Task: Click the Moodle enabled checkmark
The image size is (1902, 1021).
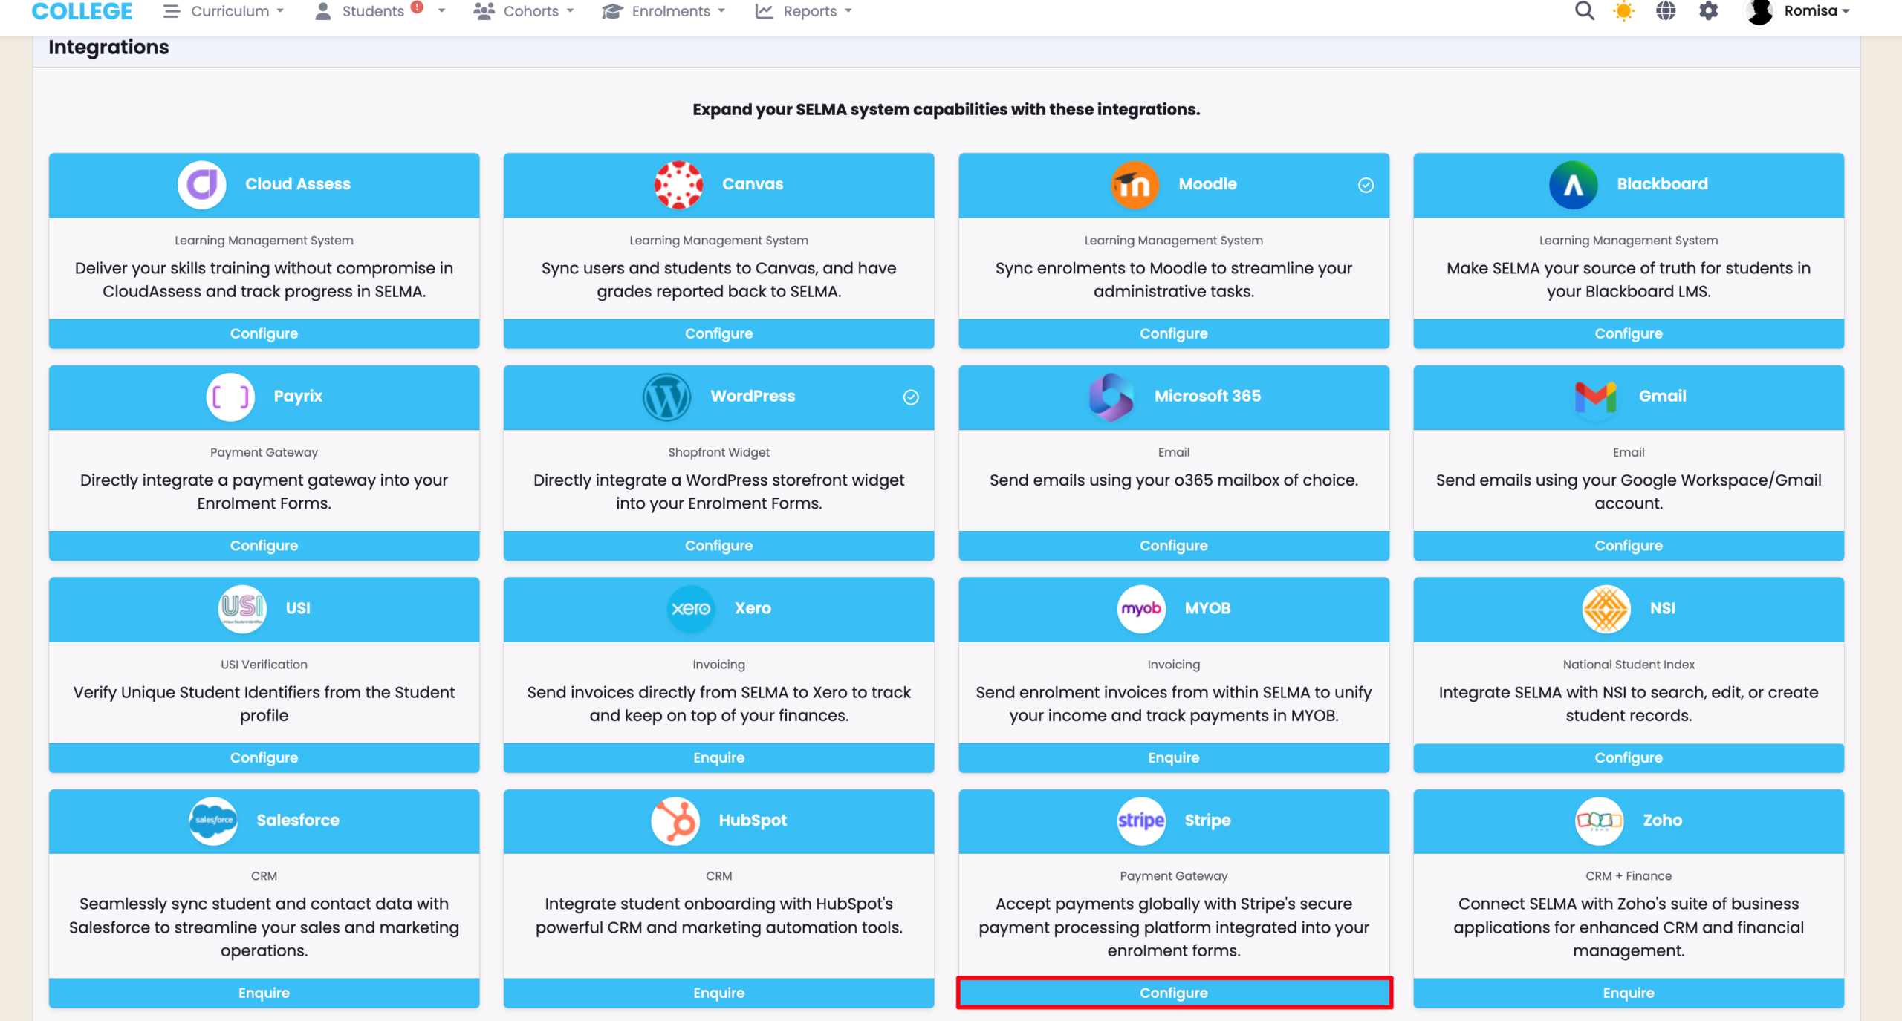Action: tap(1366, 186)
